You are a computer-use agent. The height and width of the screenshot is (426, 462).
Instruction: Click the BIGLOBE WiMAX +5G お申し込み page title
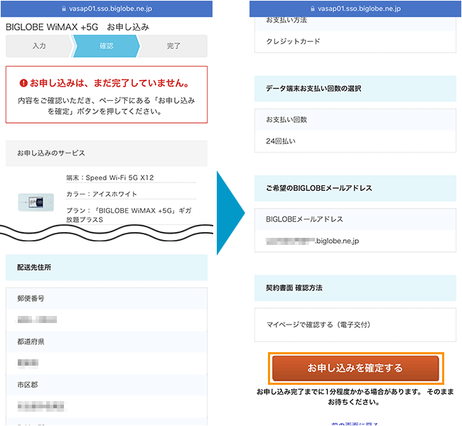coord(77,27)
